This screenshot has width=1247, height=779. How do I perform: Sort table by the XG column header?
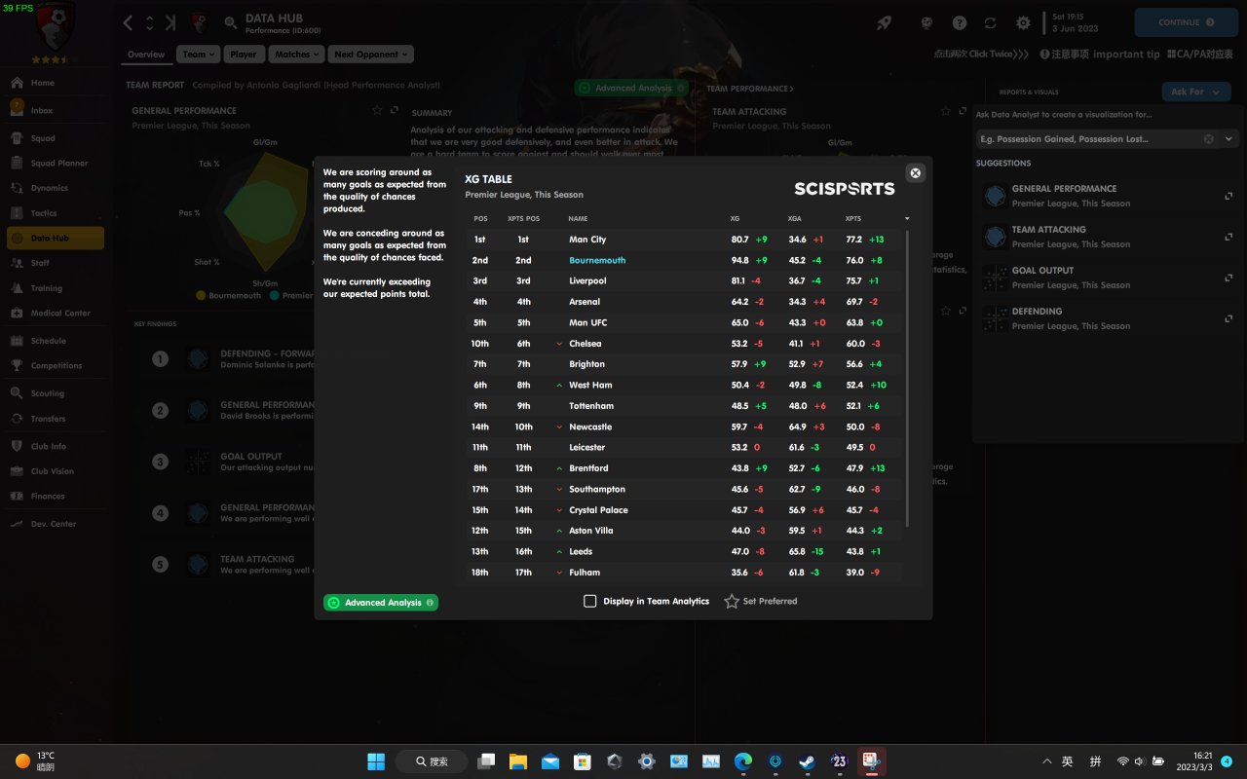coord(735,219)
